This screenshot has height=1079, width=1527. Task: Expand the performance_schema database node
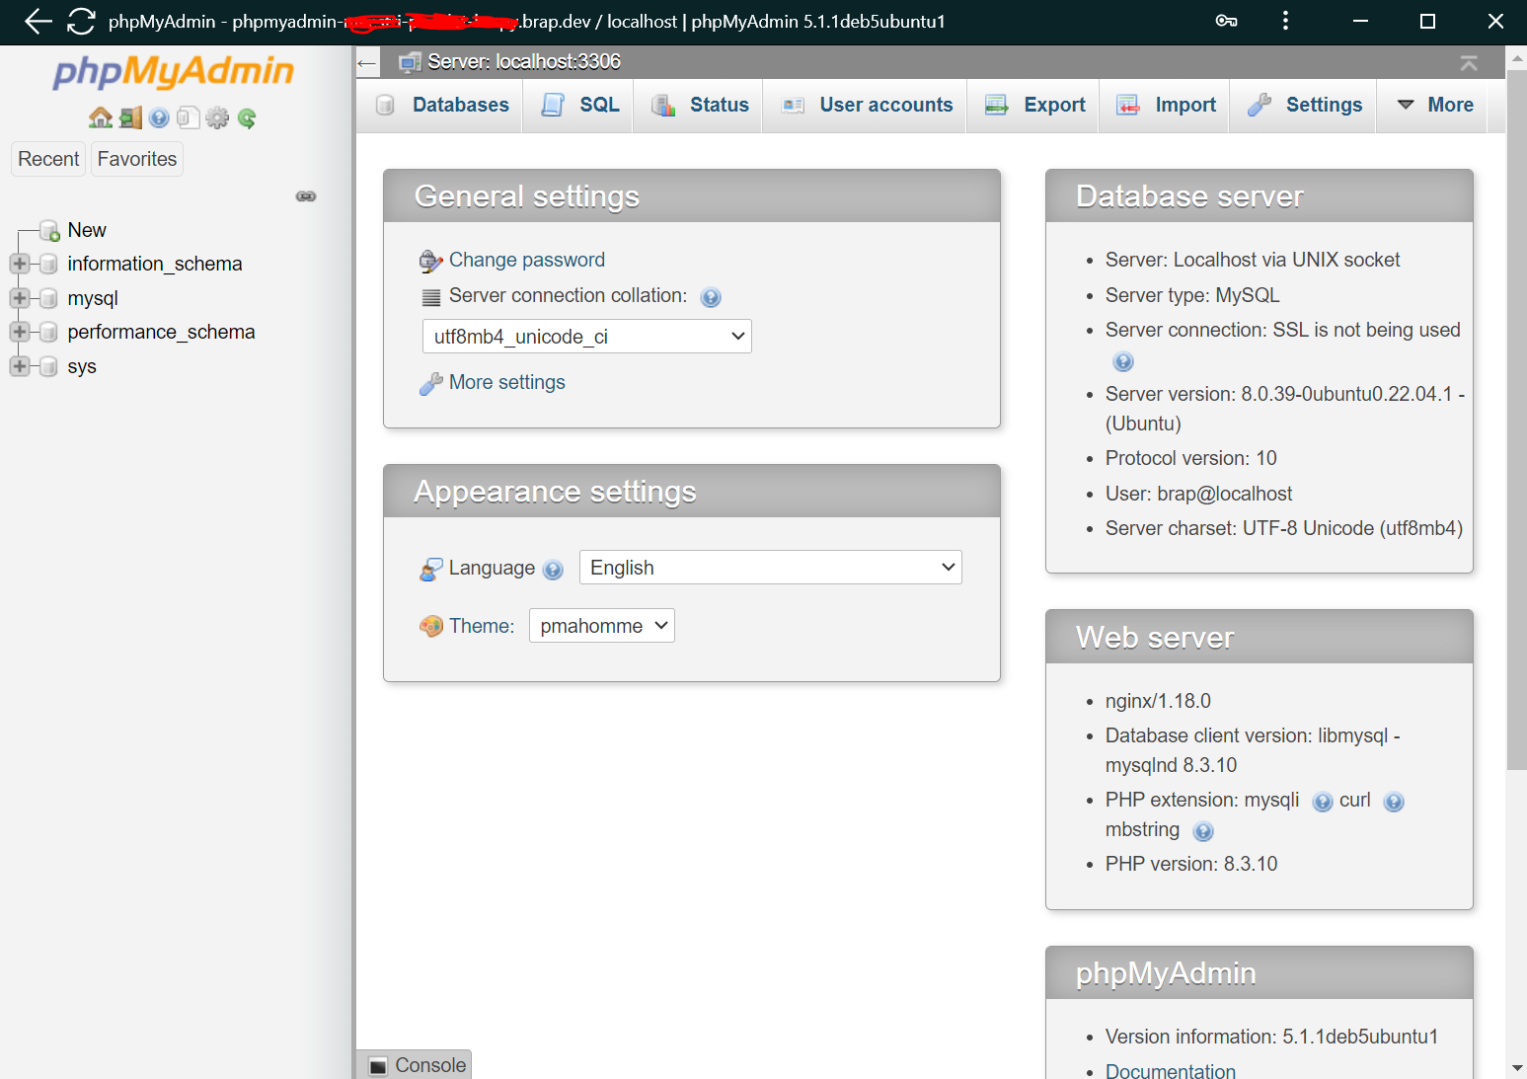[19, 332]
